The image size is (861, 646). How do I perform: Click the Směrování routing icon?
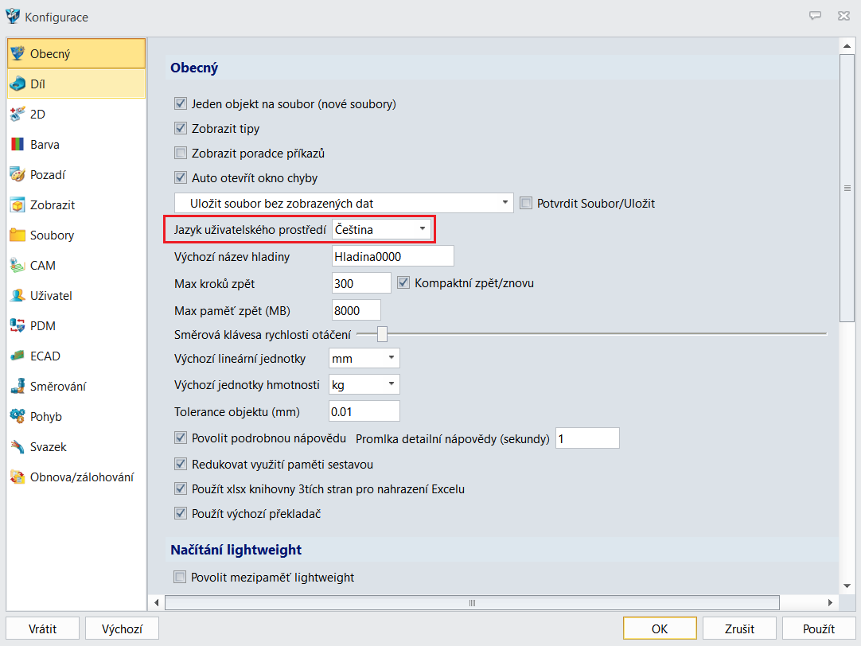click(18, 387)
